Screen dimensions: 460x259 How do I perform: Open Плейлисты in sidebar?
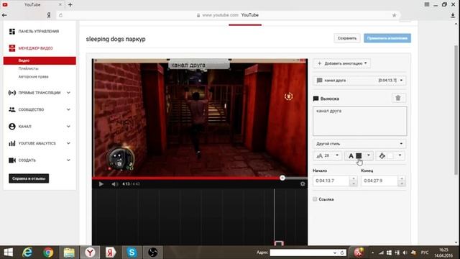28,68
